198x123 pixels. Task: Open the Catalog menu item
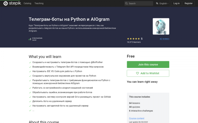[27, 3]
